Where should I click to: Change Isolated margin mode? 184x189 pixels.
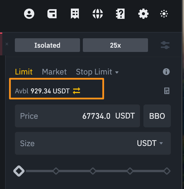[47, 45]
